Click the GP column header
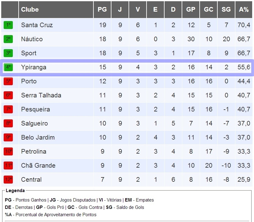The image size is (254, 222). click(191, 9)
